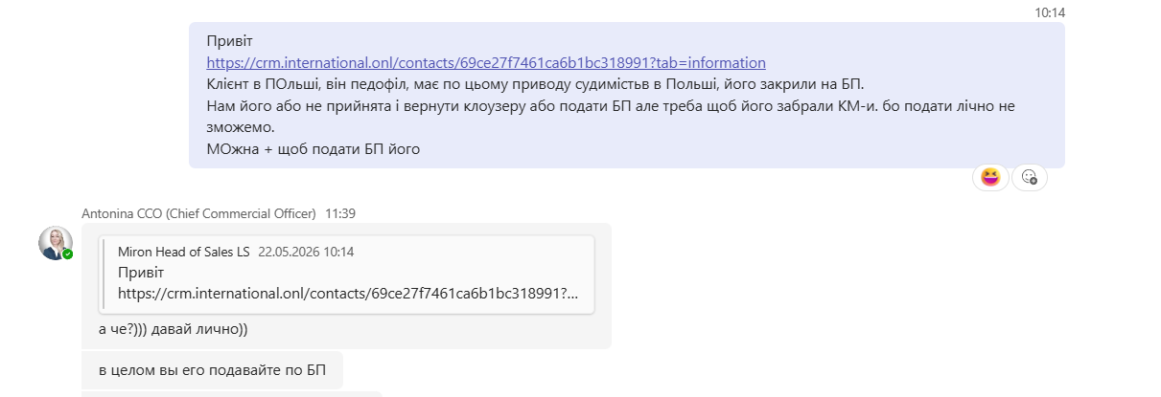This screenshot has width=1161, height=397.
Task: Click the 11:39 message timestamp
Action: click(340, 213)
